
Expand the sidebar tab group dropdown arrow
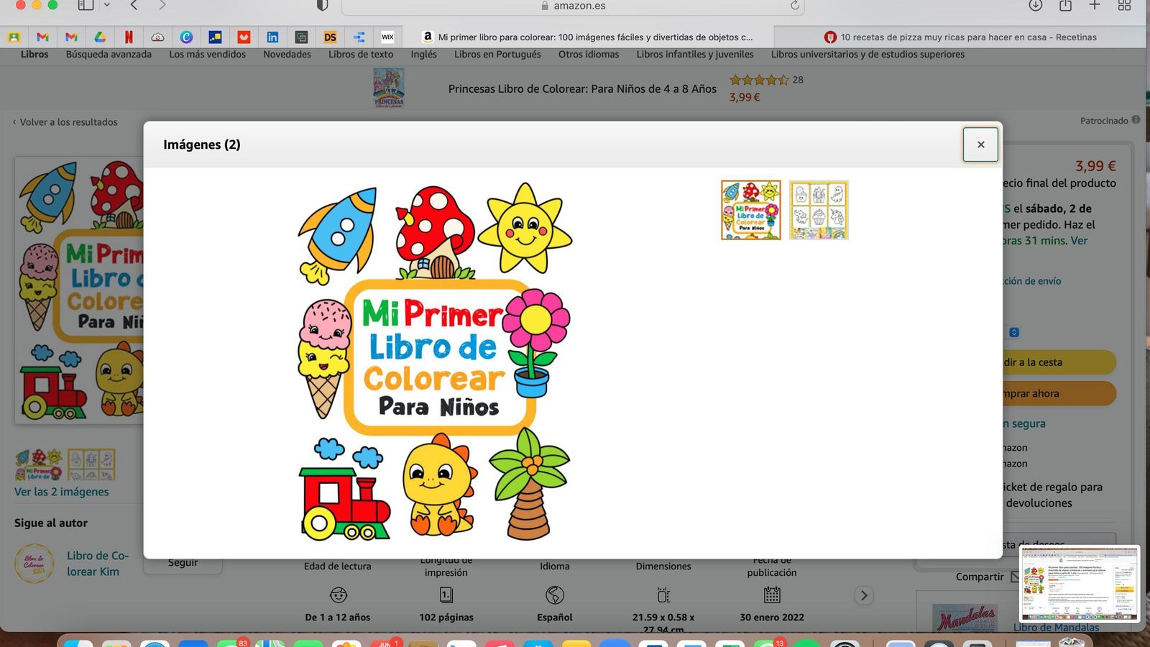pos(107,6)
